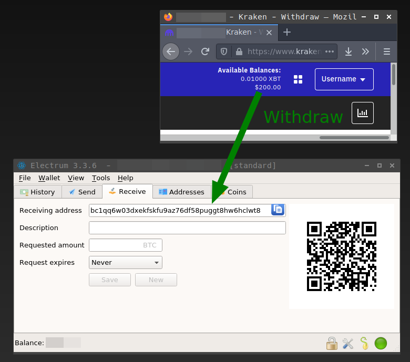This screenshot has width=410, height=362.
Task: Reload the Kraken page in Firefox
Action: (205, 51)
